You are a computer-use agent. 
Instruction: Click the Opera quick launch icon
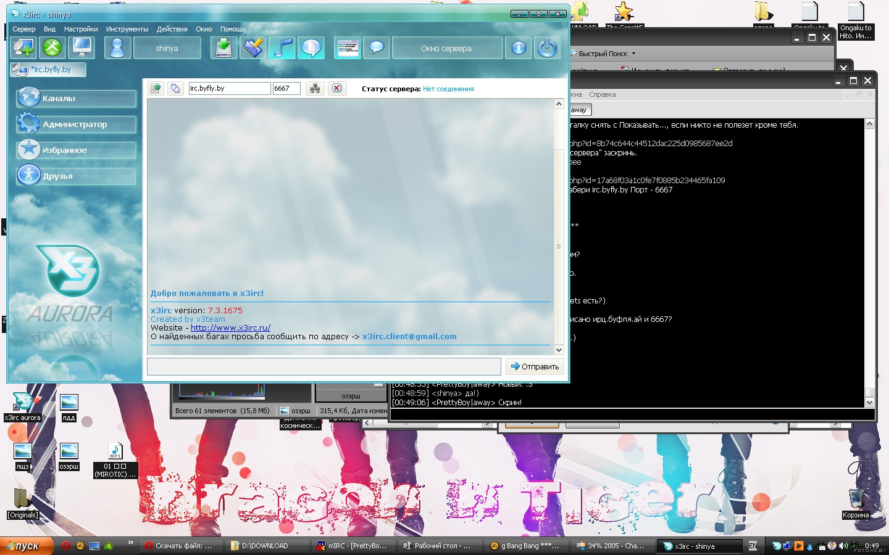66,546
